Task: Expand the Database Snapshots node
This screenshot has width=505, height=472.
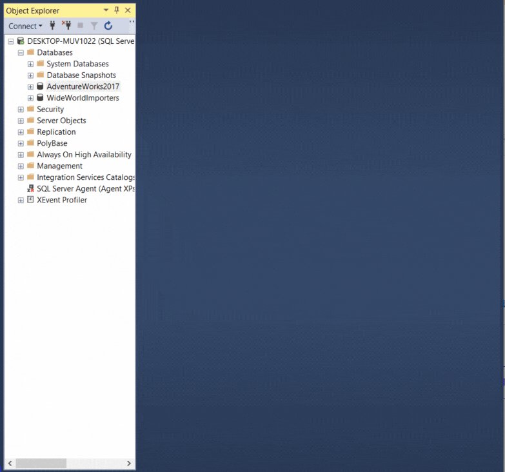Action: (x=30, y=75)
